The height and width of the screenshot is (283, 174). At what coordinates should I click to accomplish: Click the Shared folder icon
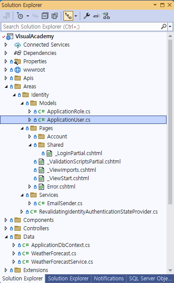[41, 145]
